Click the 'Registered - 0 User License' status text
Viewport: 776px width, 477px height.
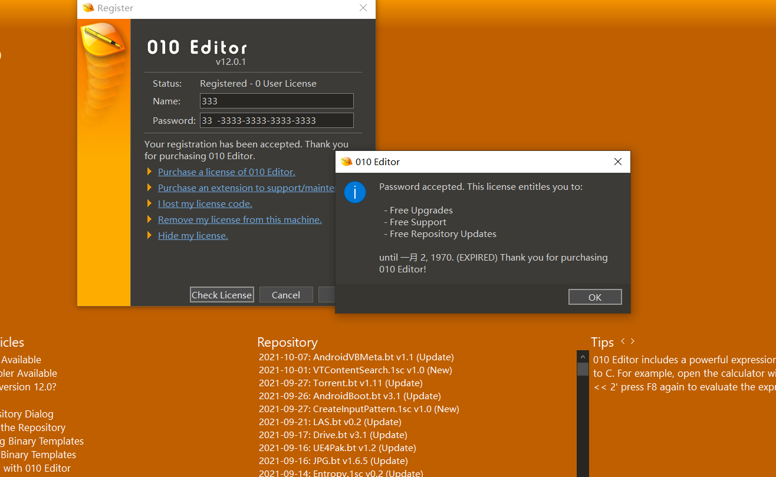pyautogui.click(x=258, y=84)
